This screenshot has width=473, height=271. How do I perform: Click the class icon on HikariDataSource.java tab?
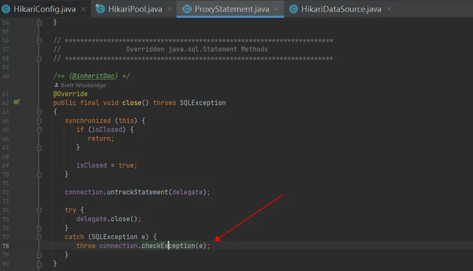pyautogui.click(x=294, y=9)
